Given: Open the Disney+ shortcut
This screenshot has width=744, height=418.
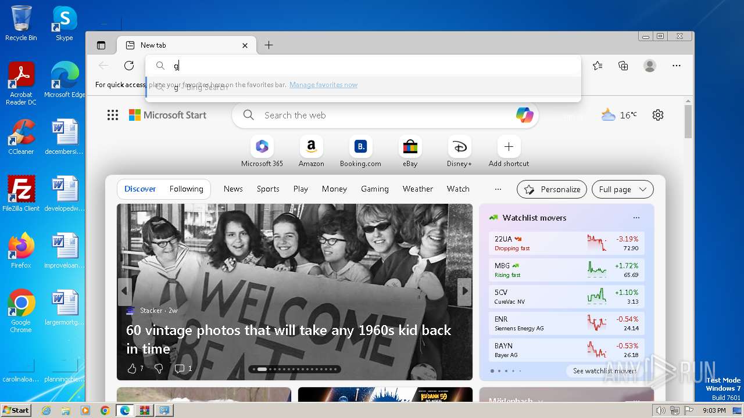Looking at the screenshot, I should click(x=459, y=152).
